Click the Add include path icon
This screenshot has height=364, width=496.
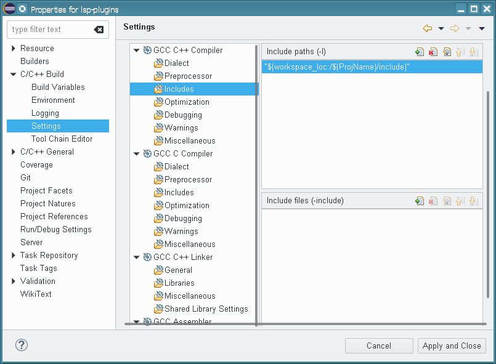click(420, 52)
